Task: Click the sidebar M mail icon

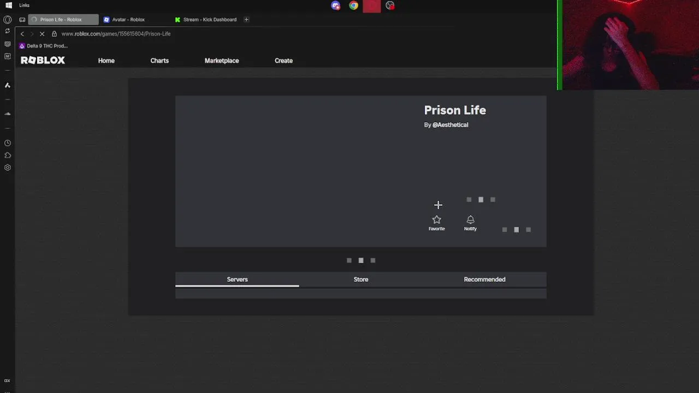Action: pos(8,56)
